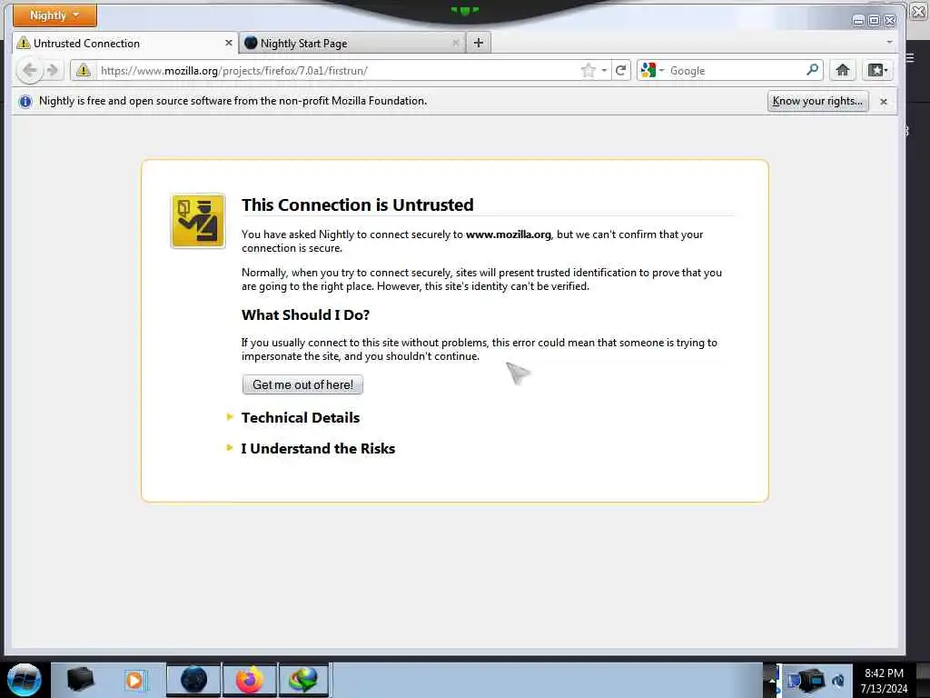Expand I Understand the Risks section

point(317,448)
